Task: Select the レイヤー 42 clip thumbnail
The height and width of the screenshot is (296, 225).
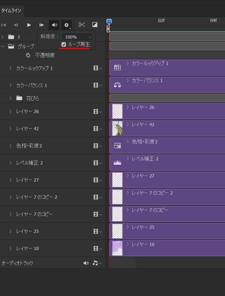Action: [117, 128]
